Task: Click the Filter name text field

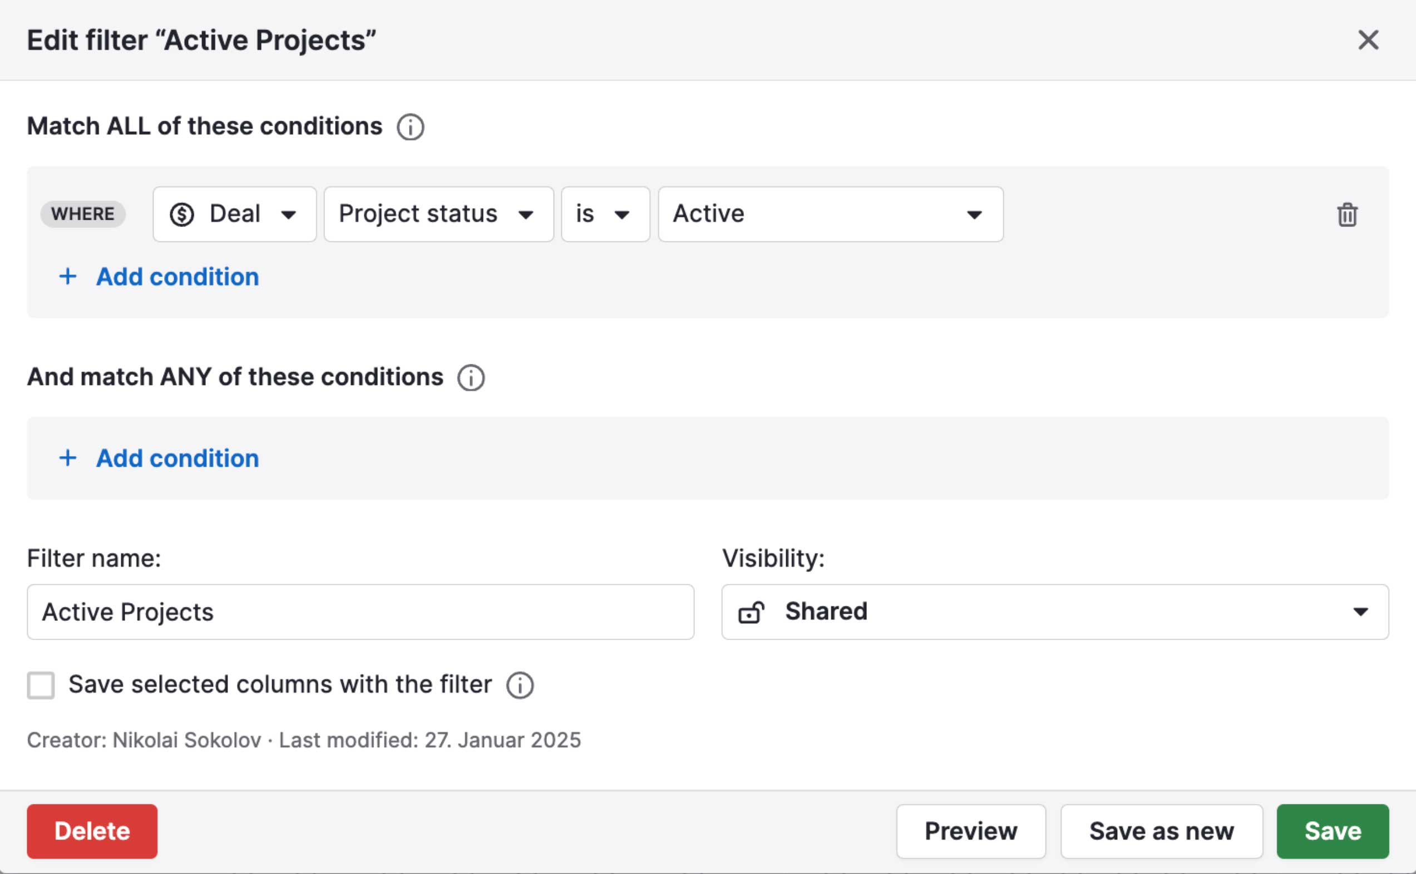Action: (x=360, y=612)
